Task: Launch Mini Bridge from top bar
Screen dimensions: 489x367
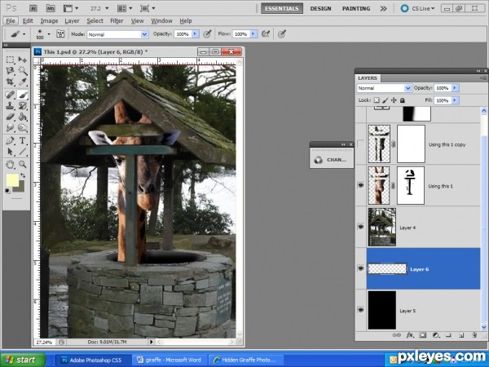Action: (x=51, y=8)
